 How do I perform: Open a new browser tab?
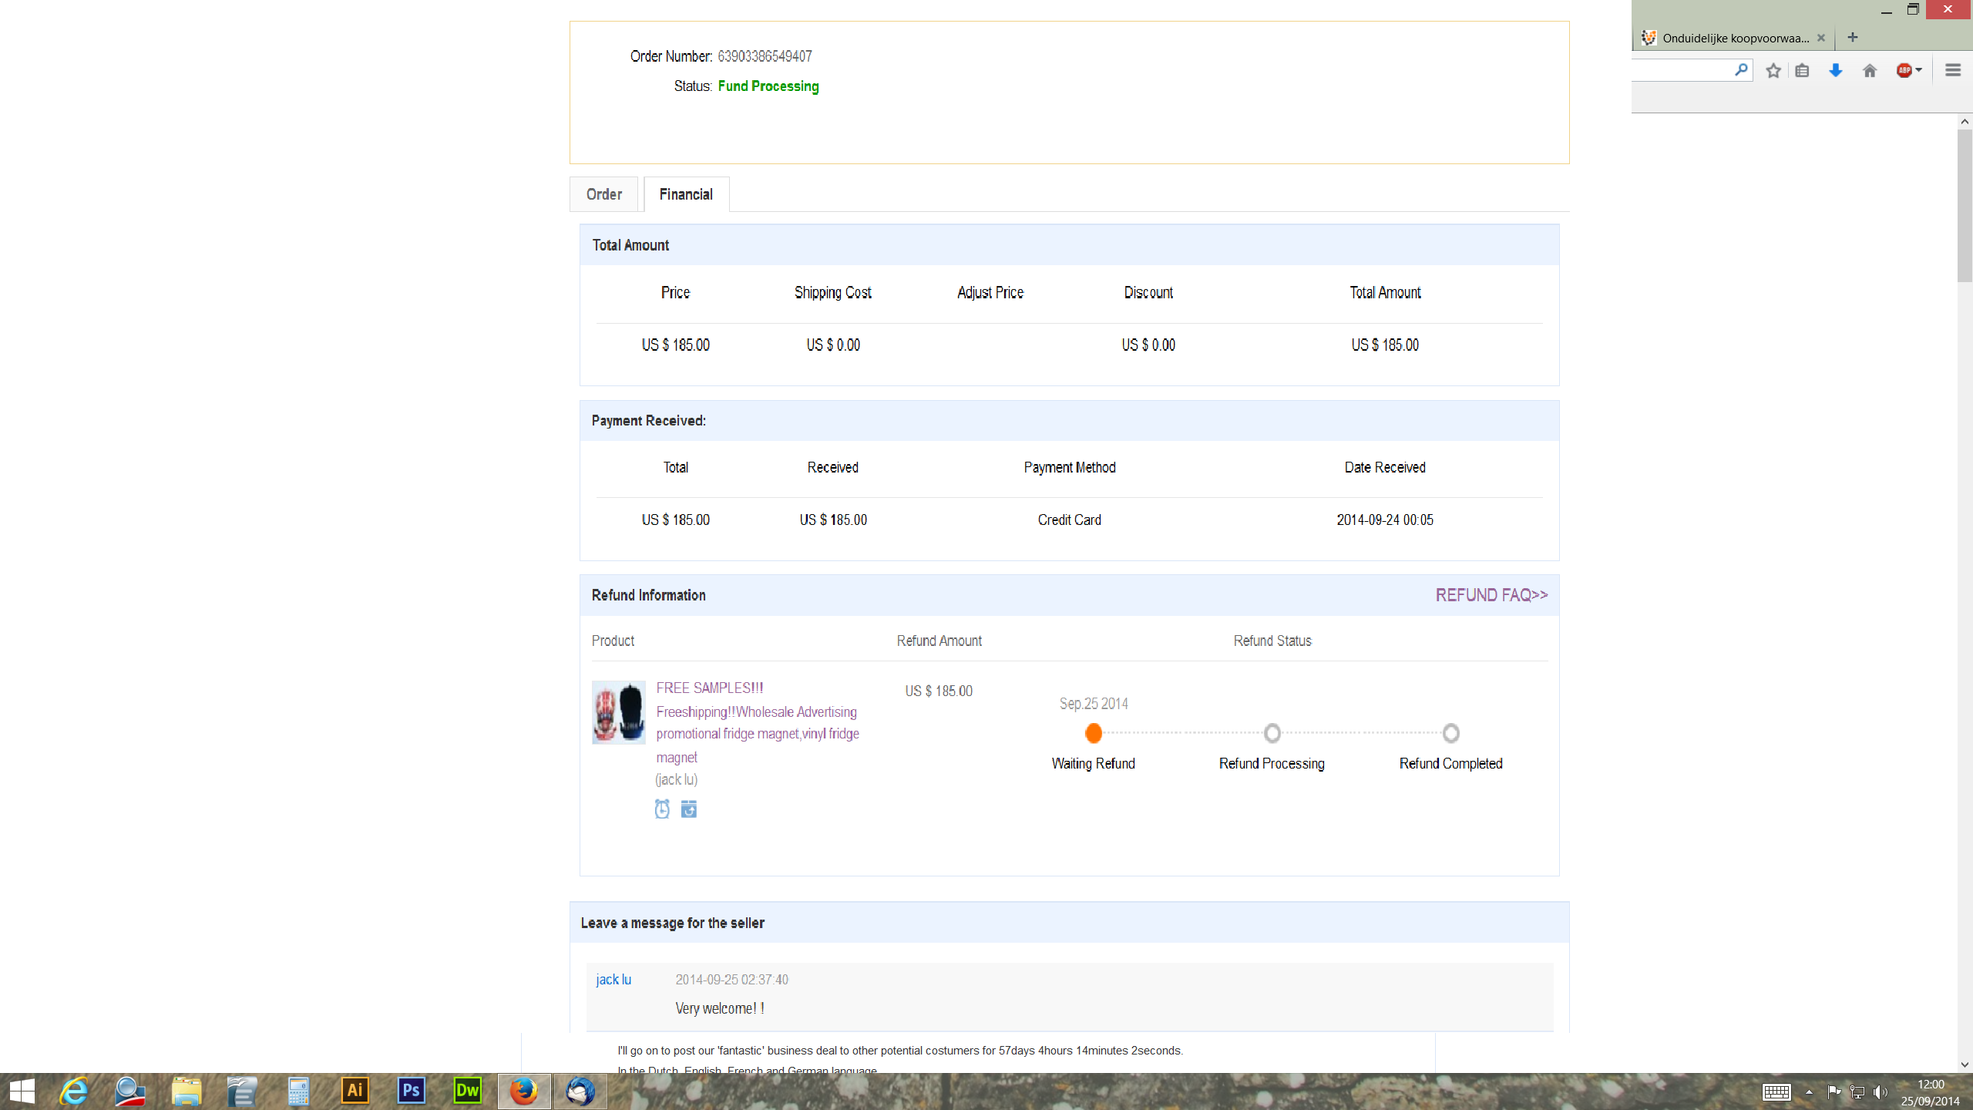pos(1853,38)
